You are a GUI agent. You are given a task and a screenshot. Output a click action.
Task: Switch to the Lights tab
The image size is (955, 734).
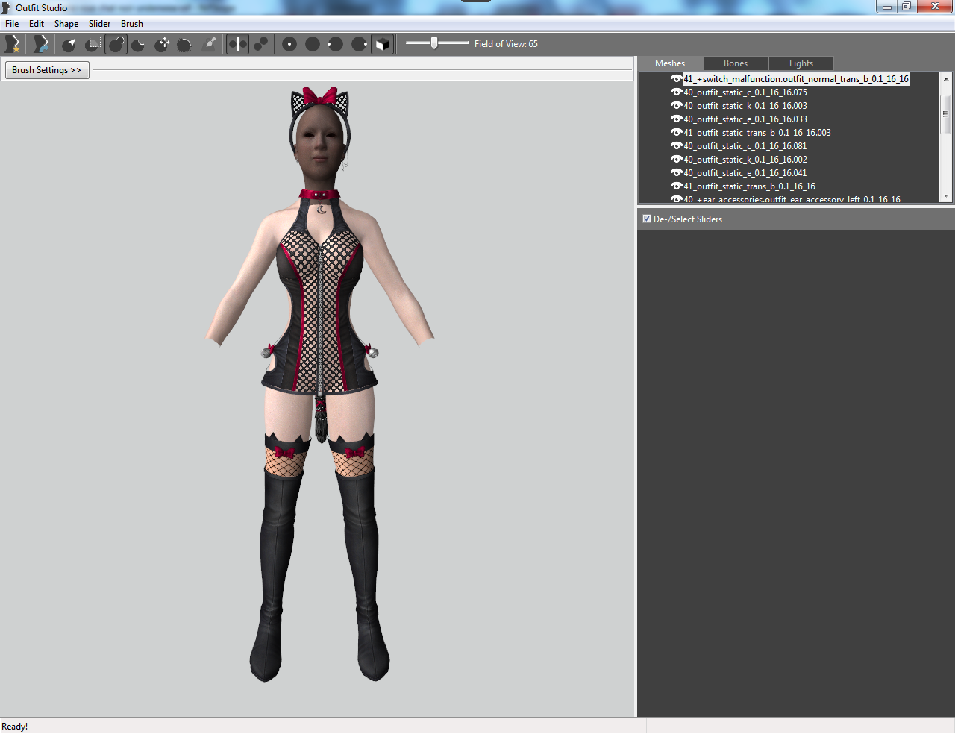point(801,63)
